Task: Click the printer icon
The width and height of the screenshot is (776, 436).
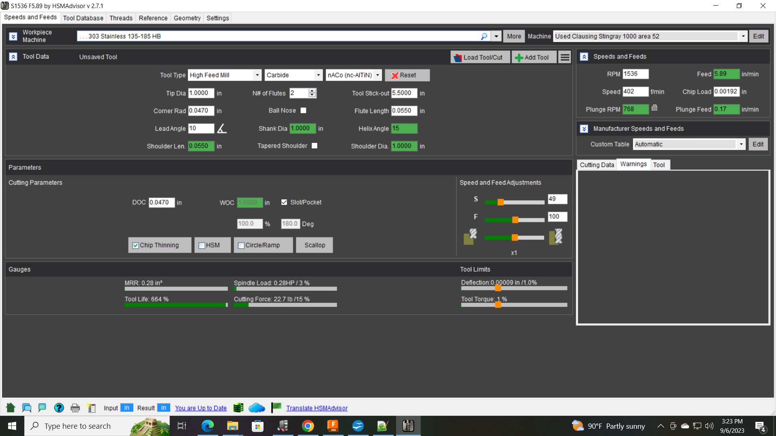Action: click(x=75, y=408)
